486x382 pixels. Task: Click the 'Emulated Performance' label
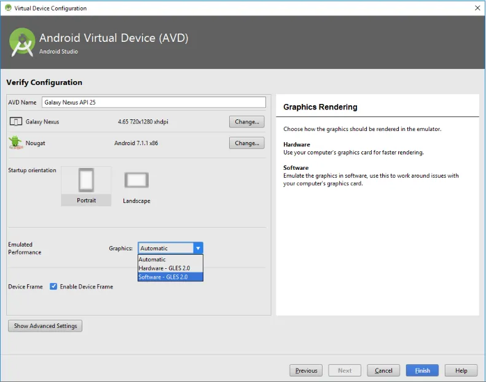pos(25,249)
